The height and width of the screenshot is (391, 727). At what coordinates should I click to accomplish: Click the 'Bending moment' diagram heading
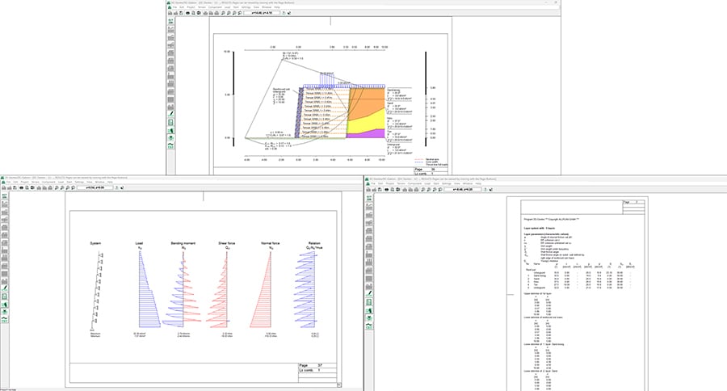pyautogui.click(x=183, y=243)
